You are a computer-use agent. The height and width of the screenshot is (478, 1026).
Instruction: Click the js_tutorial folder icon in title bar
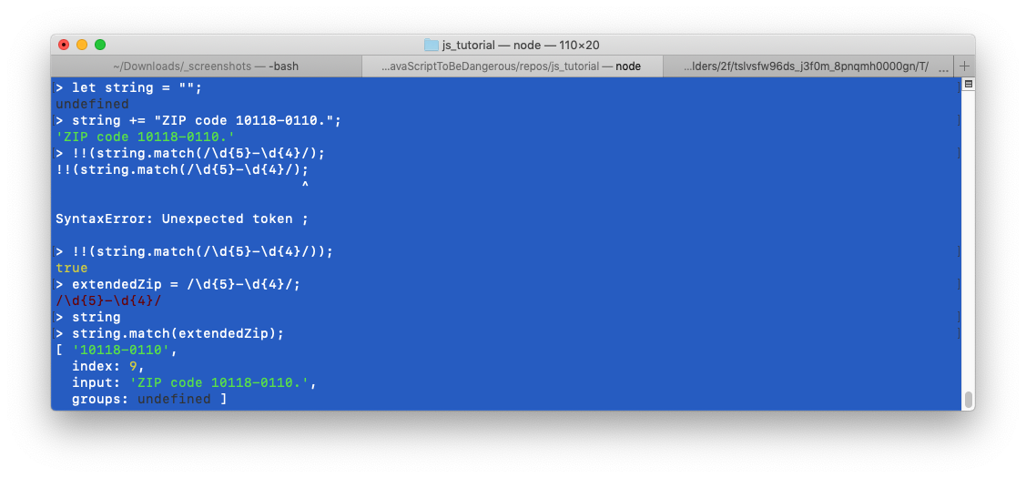point(431,46)
